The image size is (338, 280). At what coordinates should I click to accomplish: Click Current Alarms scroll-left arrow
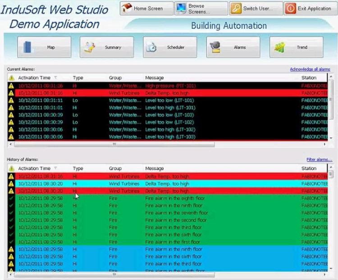[x=10, y=144]
